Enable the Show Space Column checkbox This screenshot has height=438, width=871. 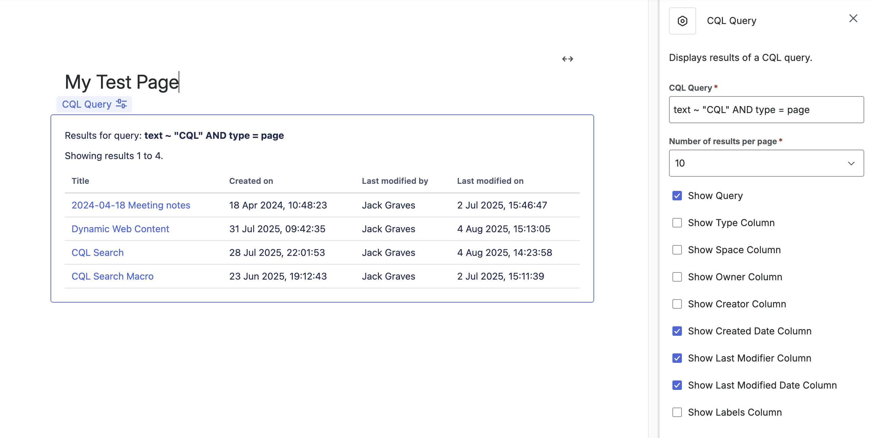click(x=677, y=250)
